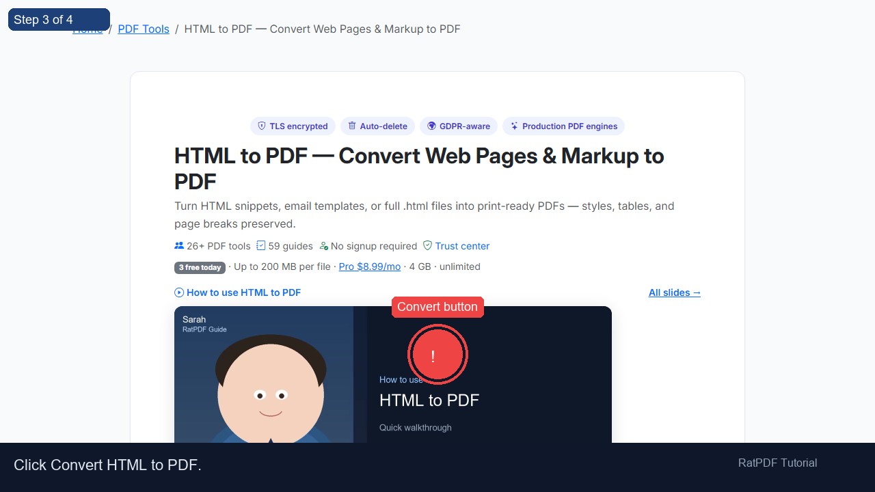Click the Quick walkthrough text in the slide
The image size is (875, 492).
coord(416,428)
